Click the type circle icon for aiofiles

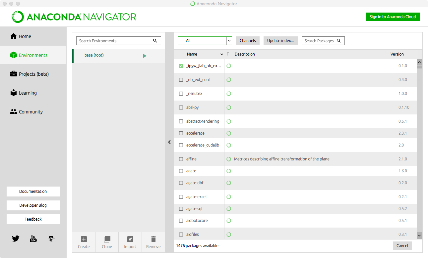pos(229,235)
